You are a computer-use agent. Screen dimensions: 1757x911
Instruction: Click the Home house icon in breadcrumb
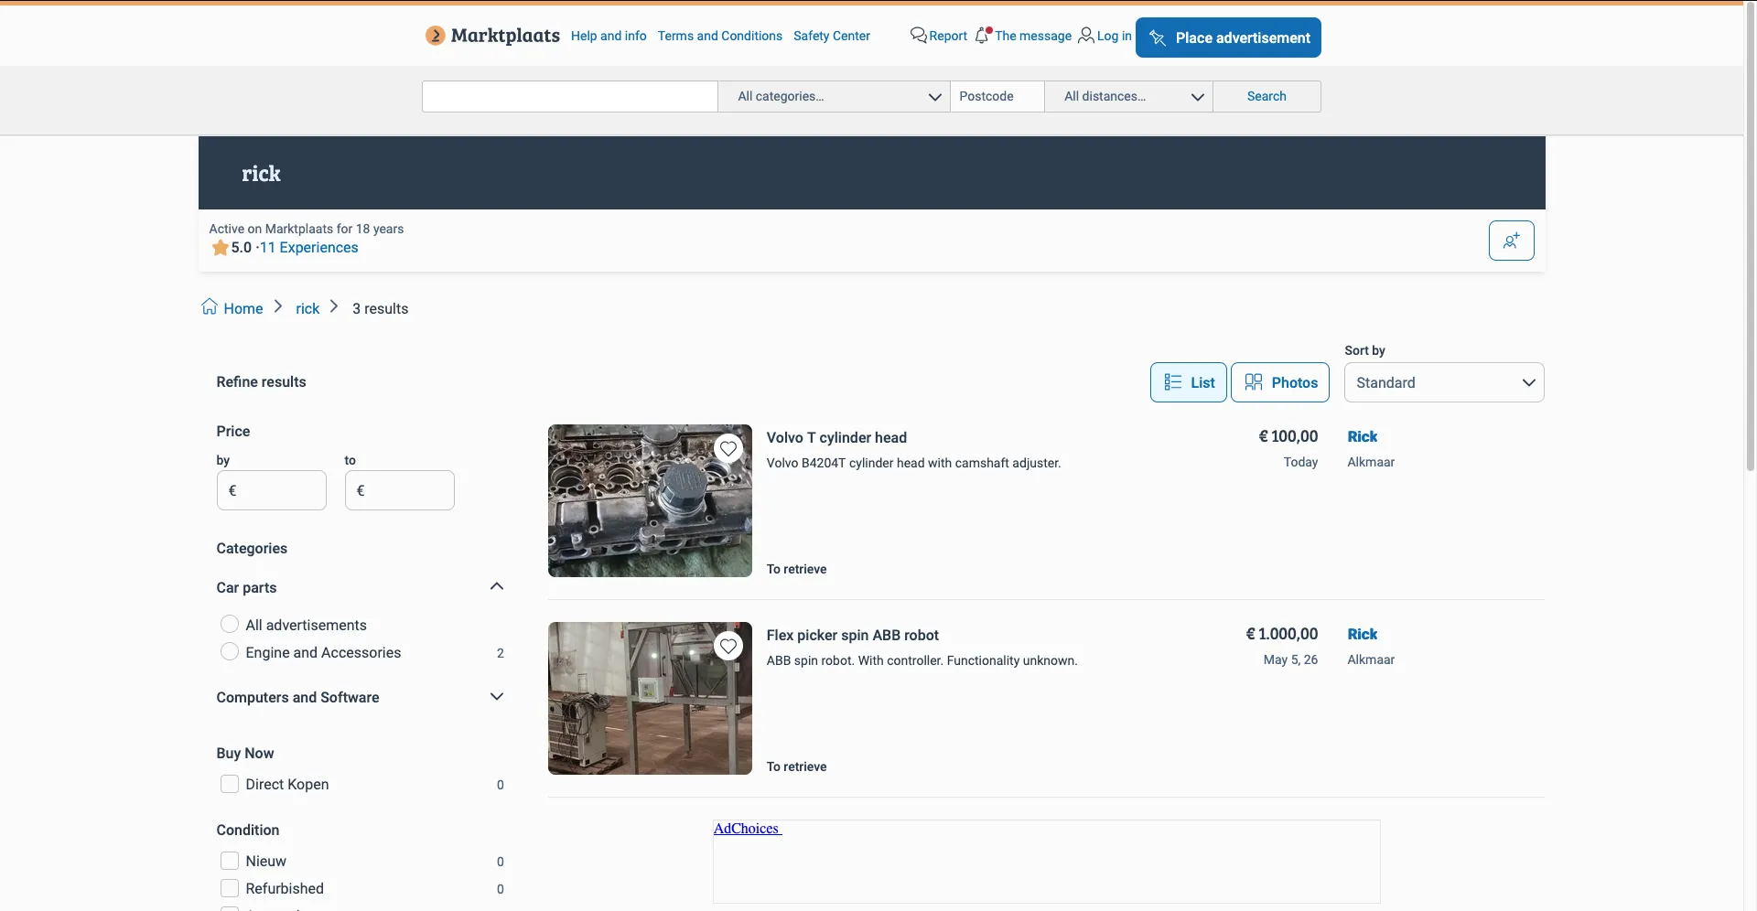click(210, 306)
